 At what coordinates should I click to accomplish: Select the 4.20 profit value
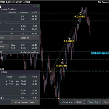tap(35, 81)
